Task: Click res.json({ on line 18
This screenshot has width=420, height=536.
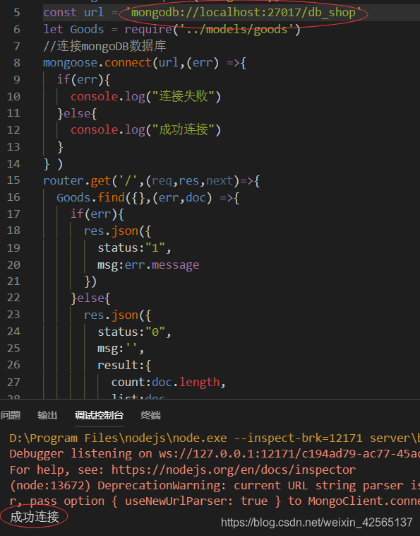Action: pyautogui.click(x=118, y=231)
